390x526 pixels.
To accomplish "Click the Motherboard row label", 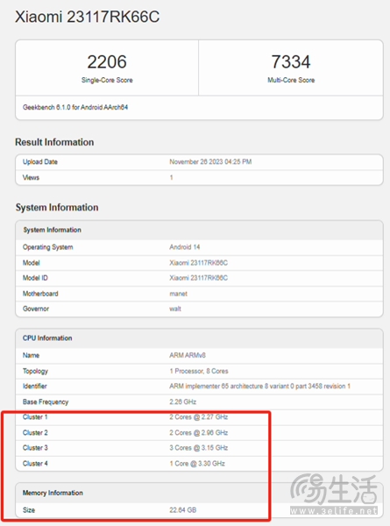I will pos(40,294).
